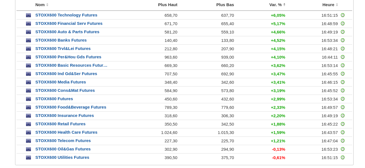Screen dimensions: 365x168
Task: Click the clock icon in the Financial Serv row
Action: click(343, 23)
